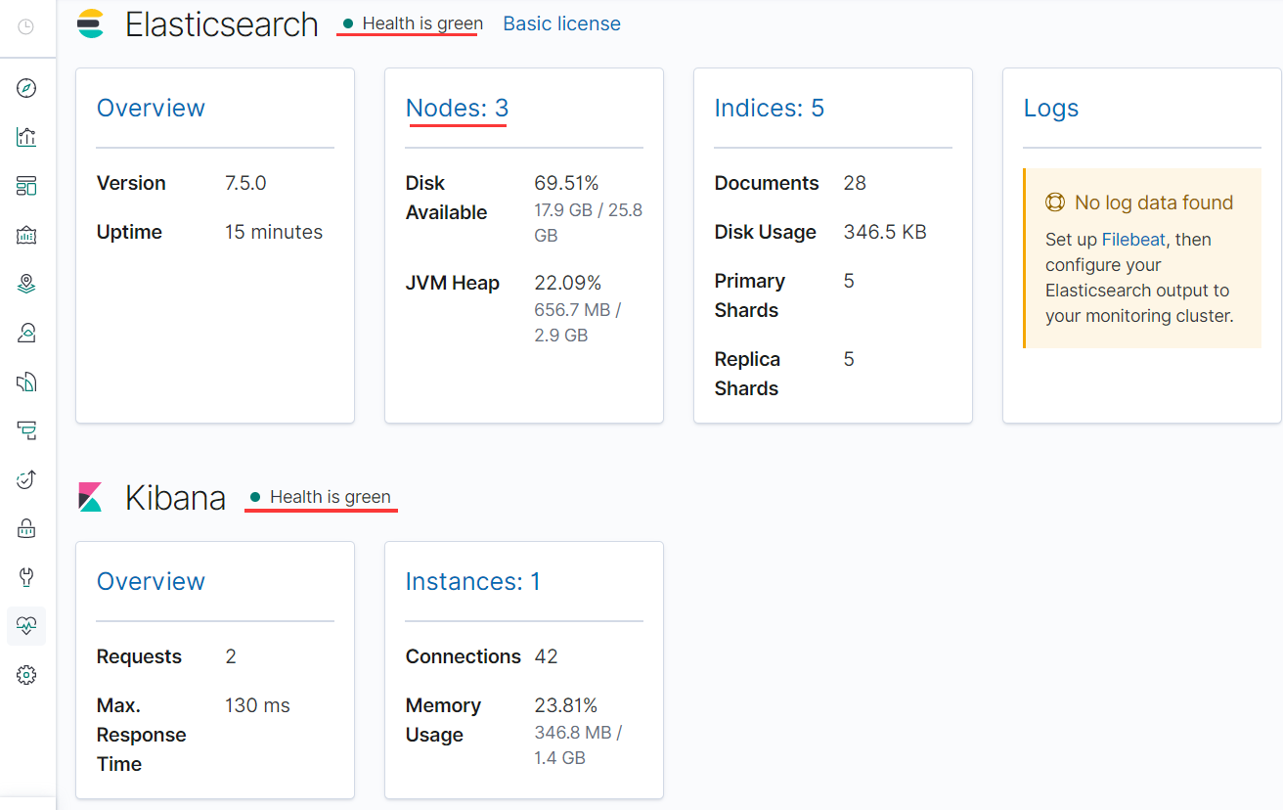Click the Requests value 2

click(x=231, y=656)
